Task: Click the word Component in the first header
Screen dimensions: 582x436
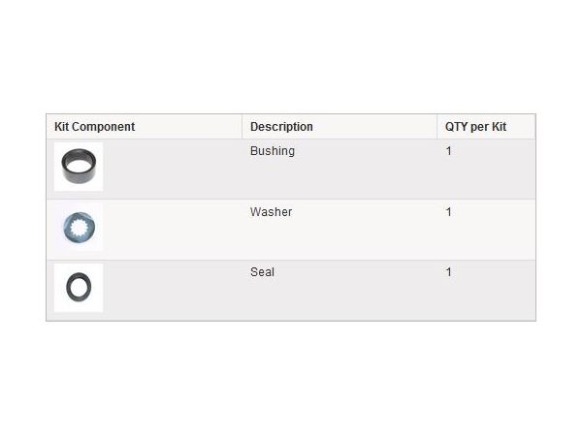Action: coord(105,127)
